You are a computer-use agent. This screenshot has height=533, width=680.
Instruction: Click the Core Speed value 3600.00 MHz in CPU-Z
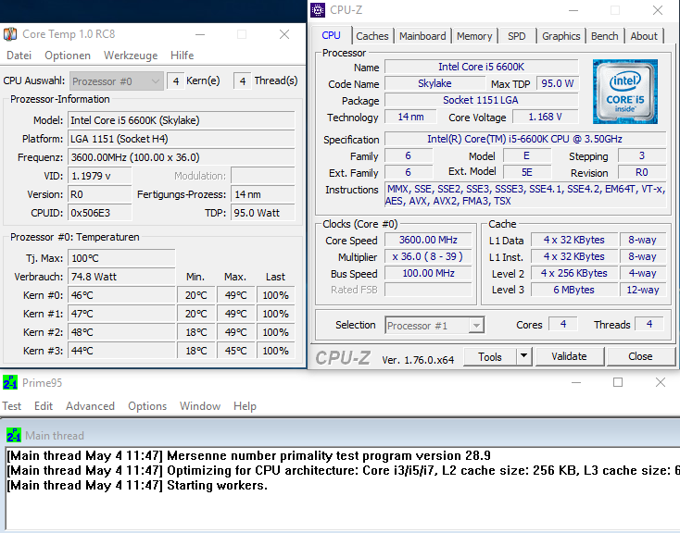click(428, 240)
